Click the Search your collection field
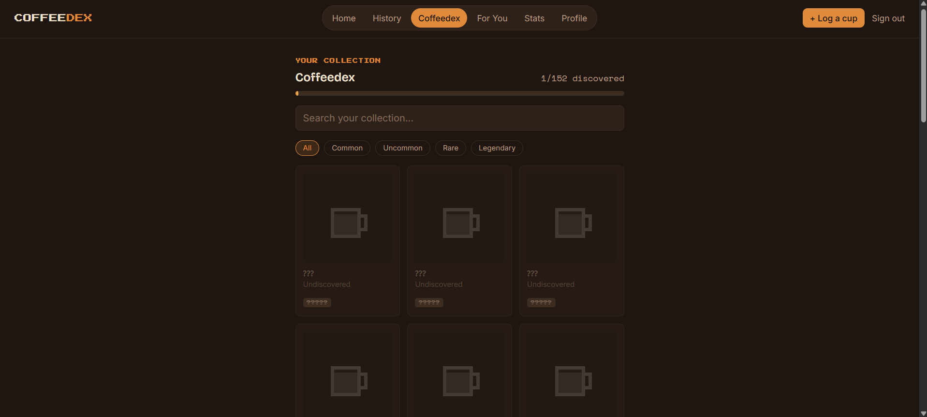The image size is (927, 417). (x=460, y=118)
